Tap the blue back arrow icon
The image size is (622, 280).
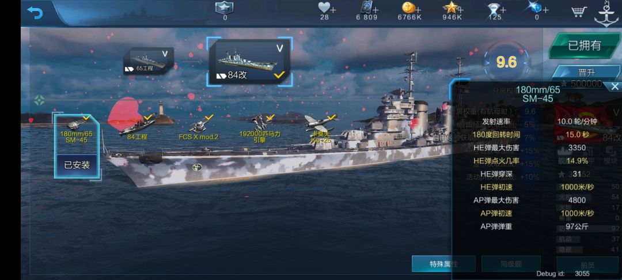point(35,13)
